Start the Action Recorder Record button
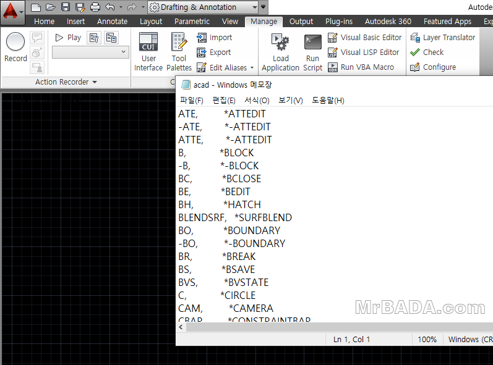The height and width of the screenshot is (365, 493). pos(15,47)
